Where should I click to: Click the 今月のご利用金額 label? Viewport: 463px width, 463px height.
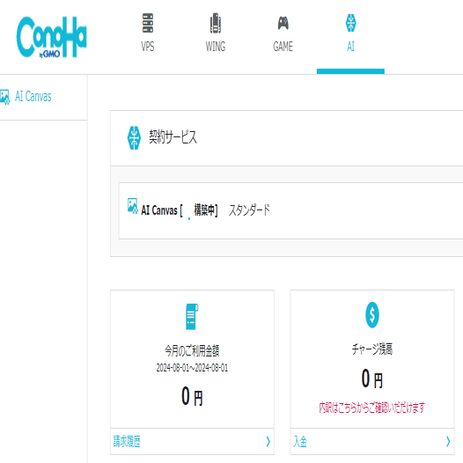pyautogui.click(x=192, y=351)
